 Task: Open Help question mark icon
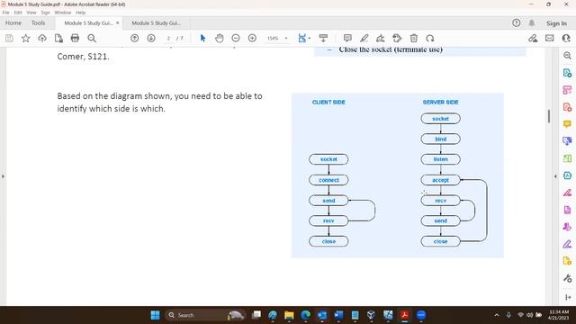click(x=516, y=22)
